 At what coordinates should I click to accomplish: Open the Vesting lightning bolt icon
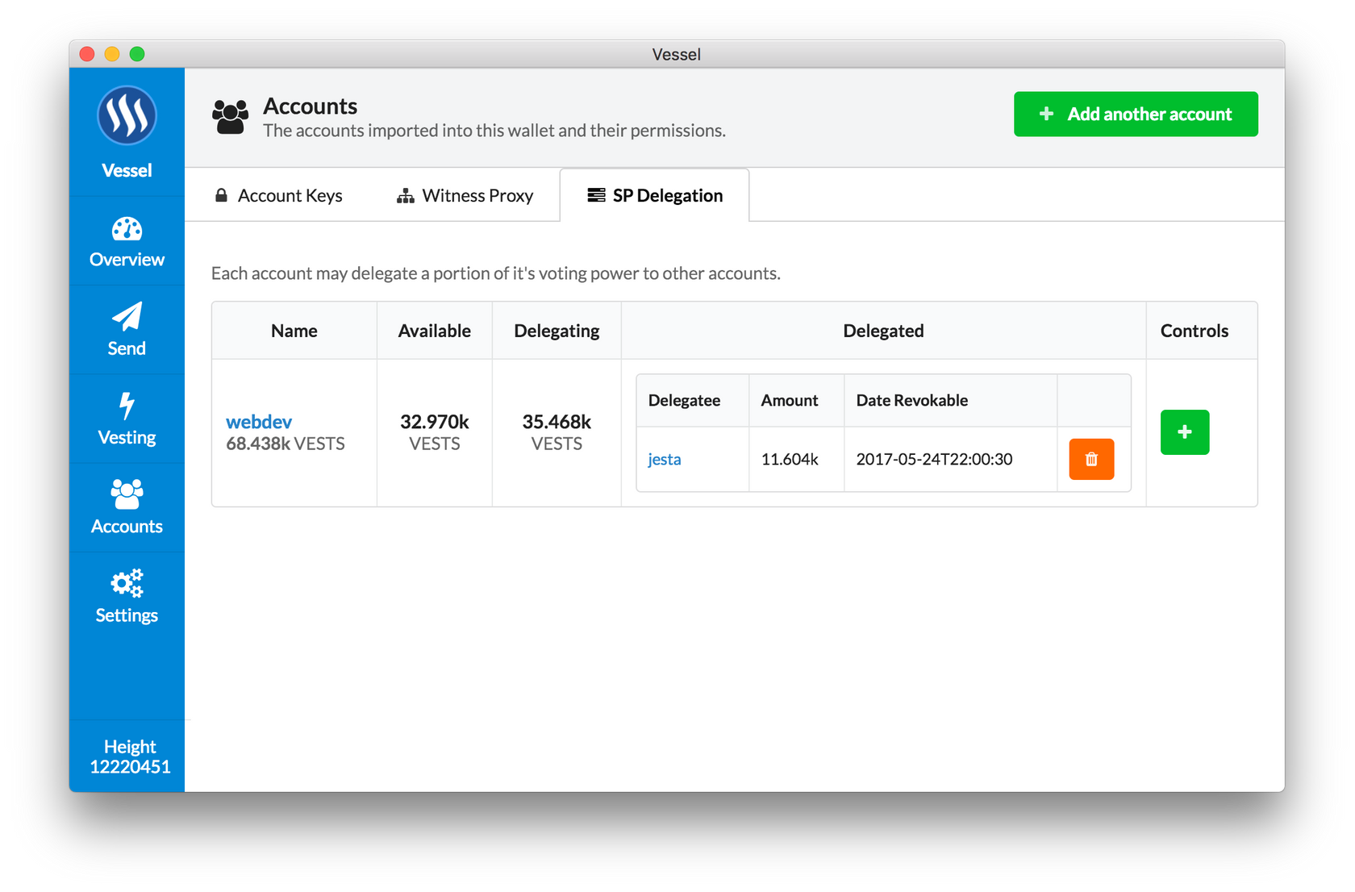pos(127,406)
